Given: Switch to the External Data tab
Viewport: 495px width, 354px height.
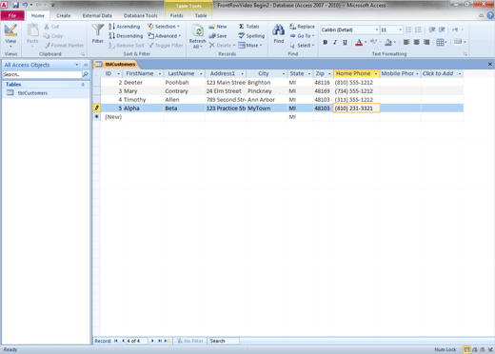Looking at the screenshot, I should (97, 15).
